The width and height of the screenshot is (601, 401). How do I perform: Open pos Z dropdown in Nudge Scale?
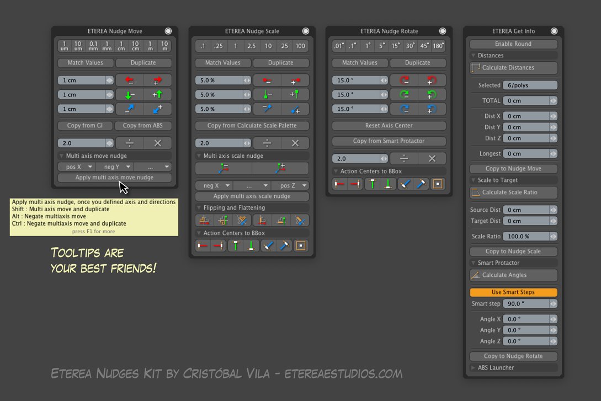coord(290,186)
